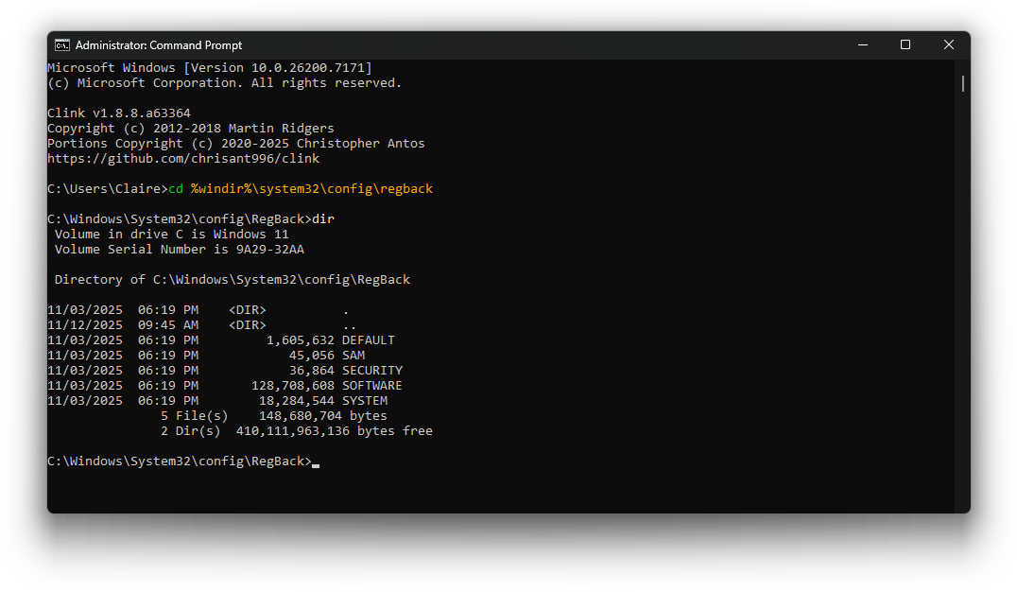Click the 'C:\Users\Claire>' prompt text
The image size is (1017, 592).
click(x=108, y=189)
